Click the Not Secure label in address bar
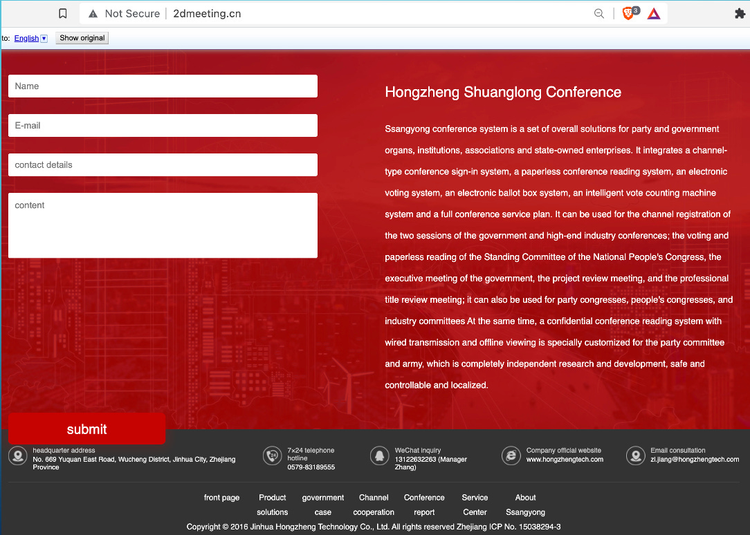The image size is (750, 535). pos(132,13)
